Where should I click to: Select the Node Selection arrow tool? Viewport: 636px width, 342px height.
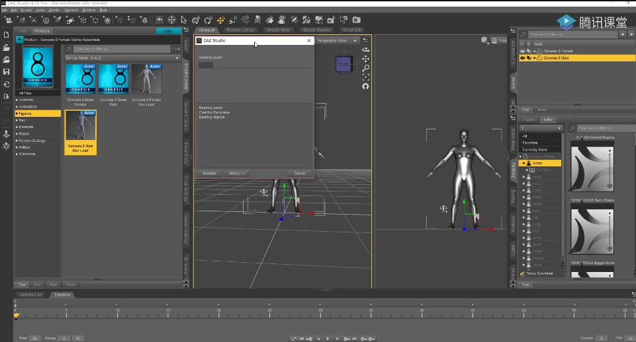tap(184, 20)
